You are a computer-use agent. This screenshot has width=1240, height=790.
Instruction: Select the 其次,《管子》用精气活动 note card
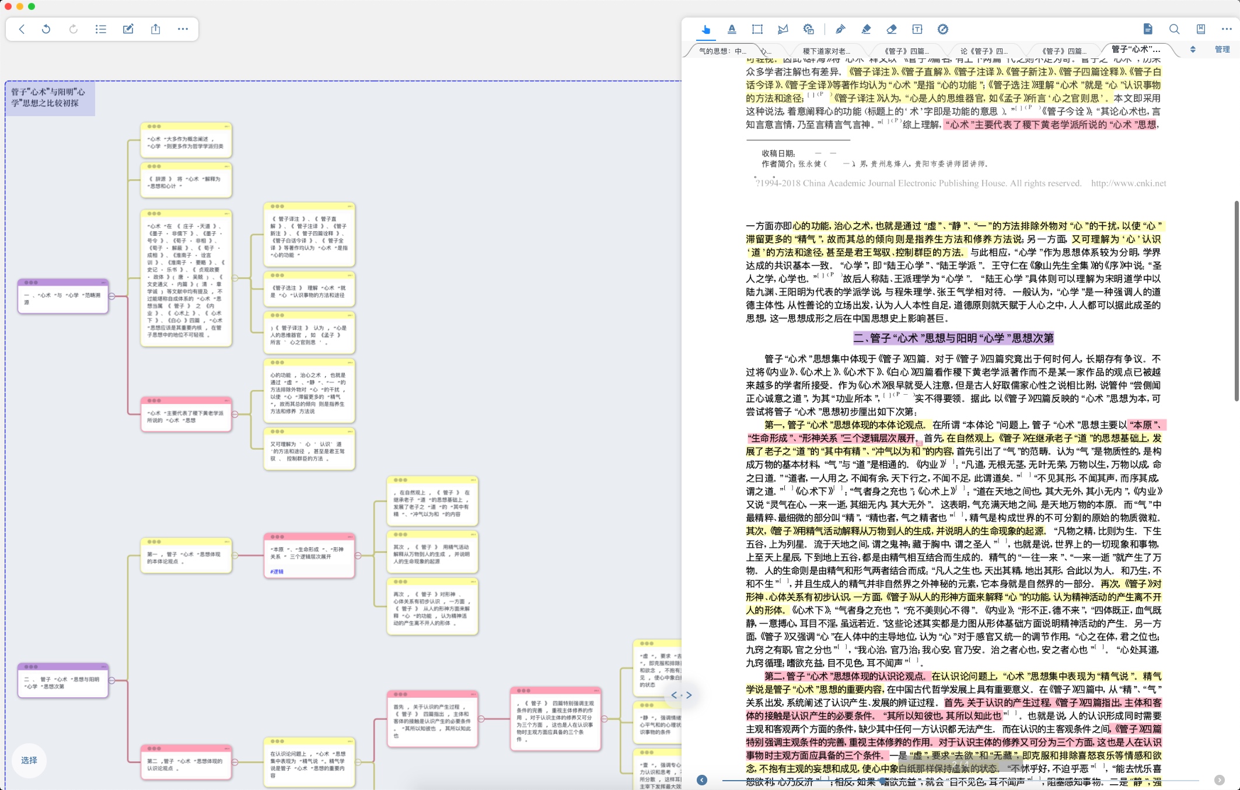coord(432,552)
